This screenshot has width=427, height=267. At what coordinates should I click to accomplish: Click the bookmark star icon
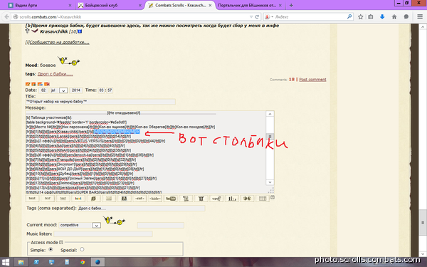(360, 17)
